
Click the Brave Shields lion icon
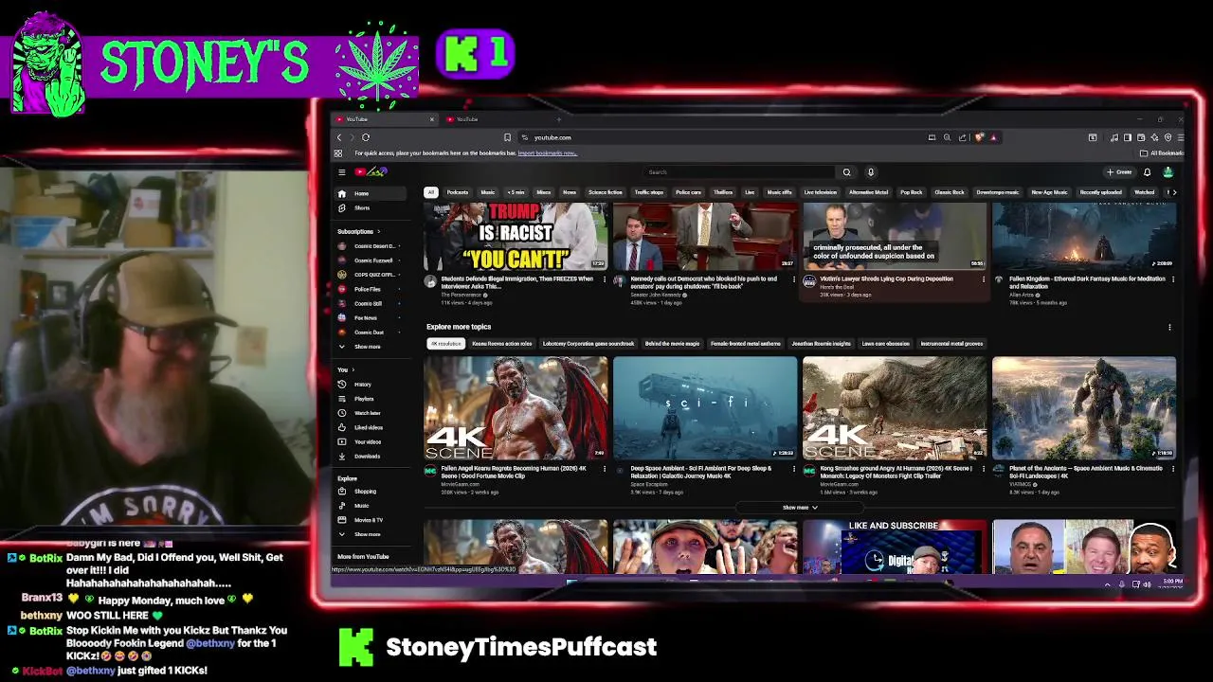click(979, 137)
